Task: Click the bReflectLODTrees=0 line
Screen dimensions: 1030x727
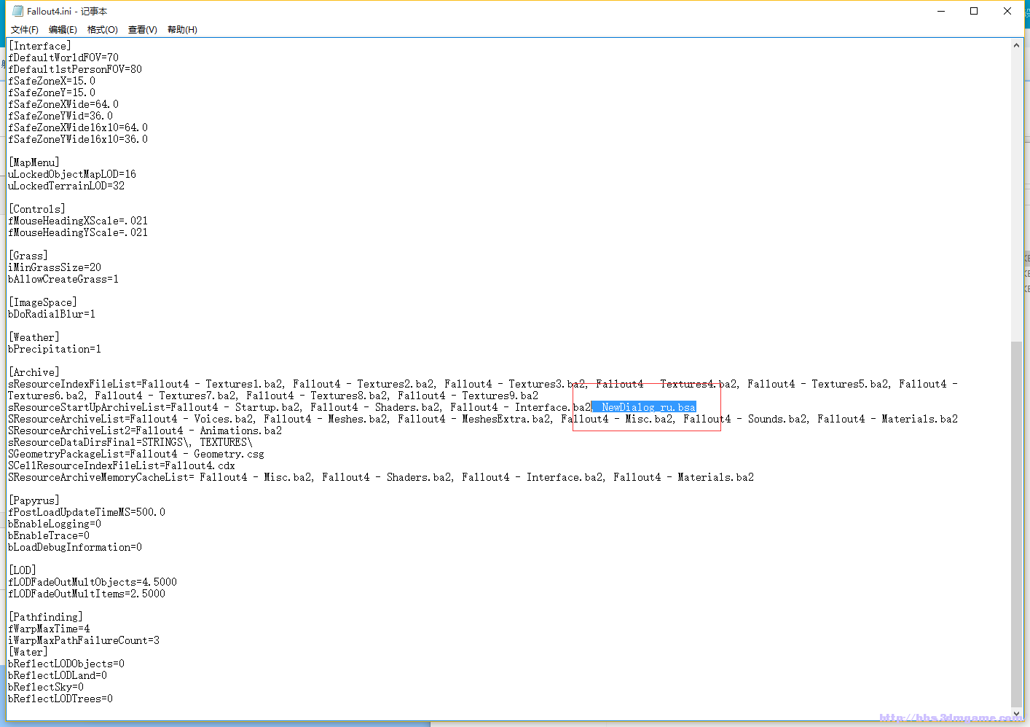Action: tap(60, 699)
